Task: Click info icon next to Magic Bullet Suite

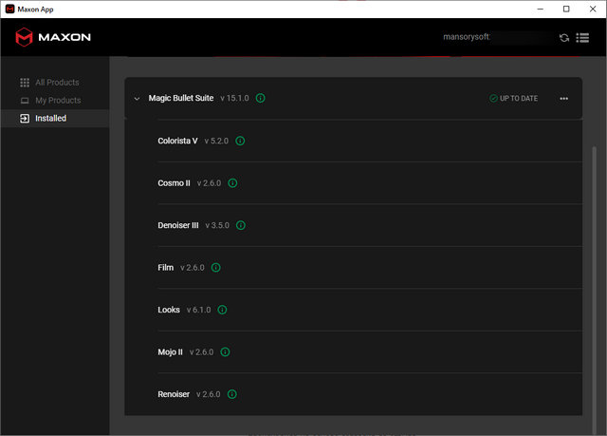Action: coord(261,98)
